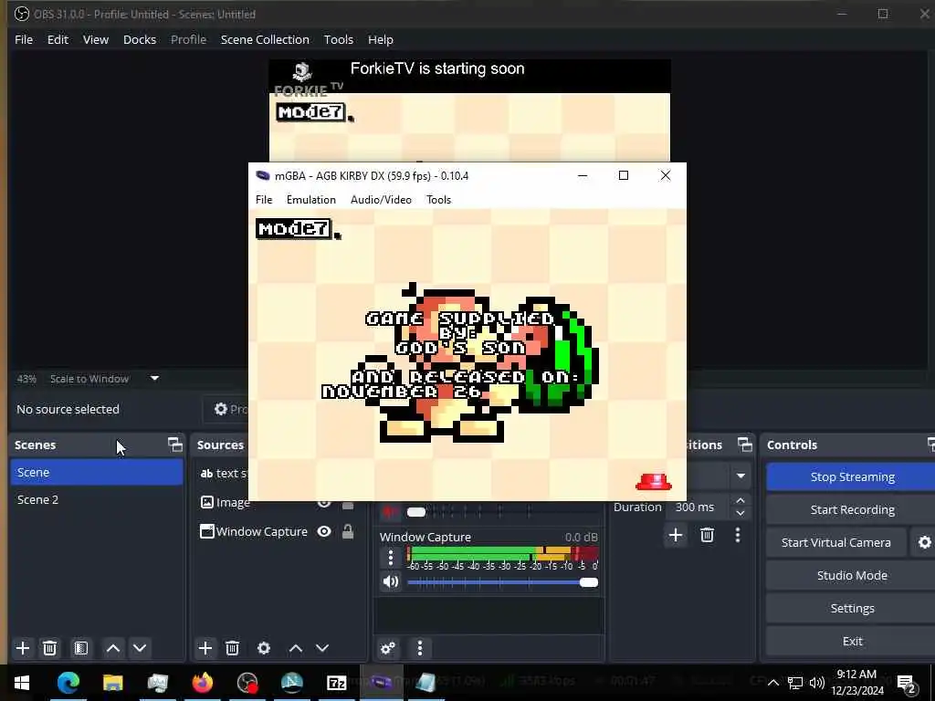The height and width of the screenshot is (701, 935).
Task: Move source up in Sources panel
Action: pos(296,648)
